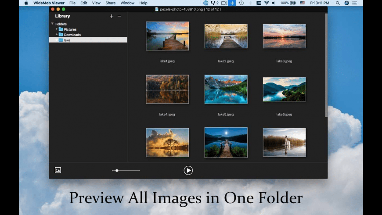Expand the Pictures folder
The width and height of the screenshot is (382, 215).
tap(57, 29)
